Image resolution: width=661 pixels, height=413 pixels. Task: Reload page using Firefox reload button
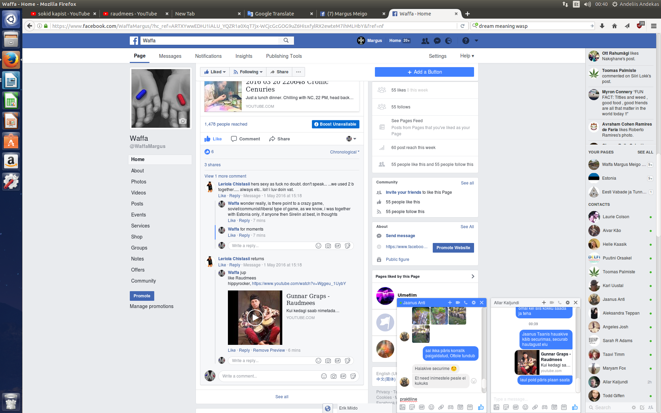point(462,26)
